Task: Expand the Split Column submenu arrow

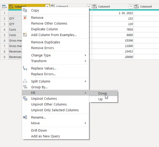Action: click(x=86, y=81)
